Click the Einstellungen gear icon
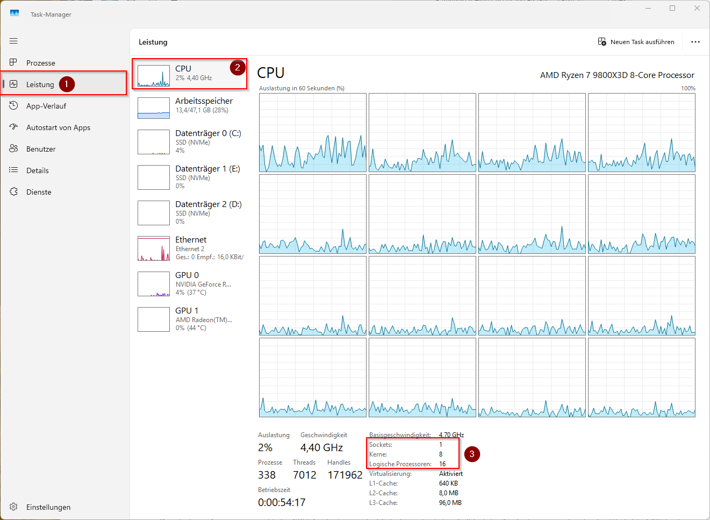 13,507
